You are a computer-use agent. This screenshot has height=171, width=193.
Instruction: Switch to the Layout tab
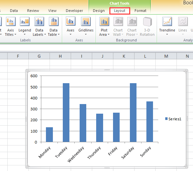click(x=120, y=11)
